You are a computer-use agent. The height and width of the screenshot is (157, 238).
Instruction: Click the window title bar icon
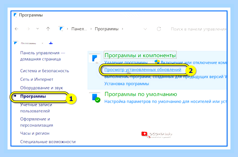point(15,15)
